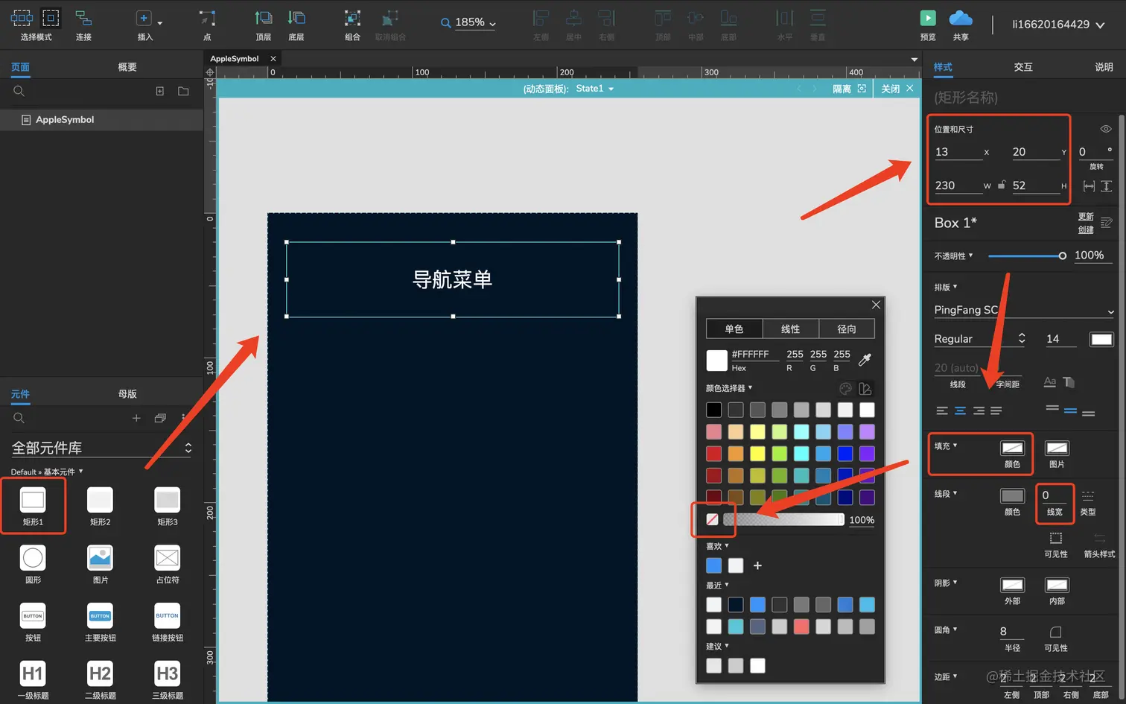Image resolution: width=1126 pixels, height=704 pixels.
Task: Select the 圆形 ellipse widget
Action: click(33, 564)
